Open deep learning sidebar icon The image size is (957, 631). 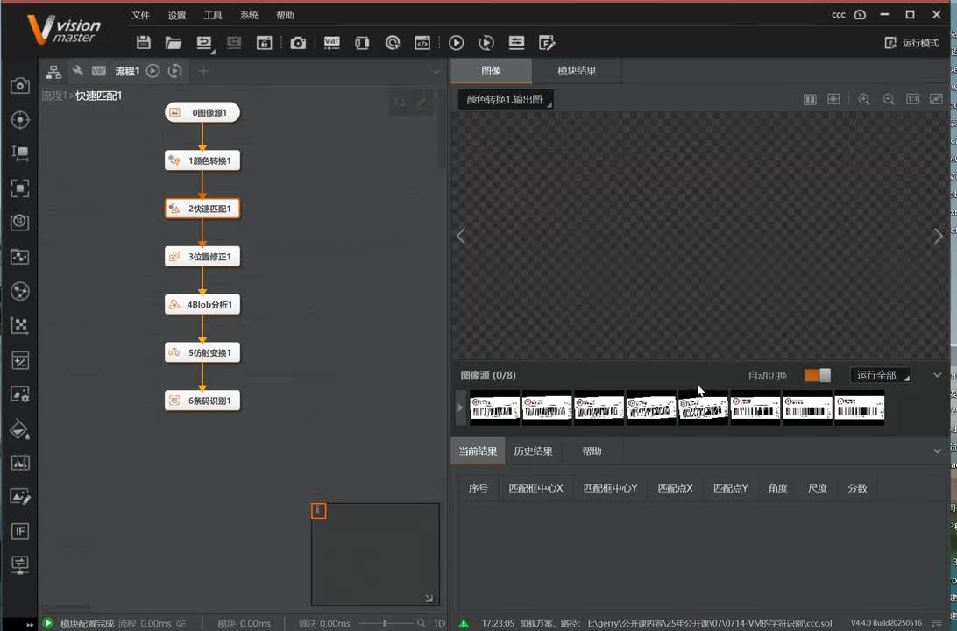[20, 291]
